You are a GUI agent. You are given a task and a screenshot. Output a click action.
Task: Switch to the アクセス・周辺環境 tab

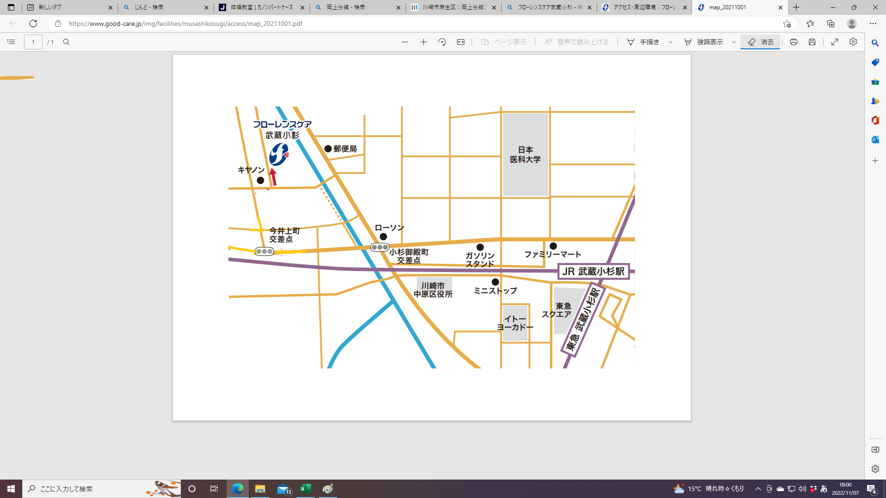tap(645, 7)
